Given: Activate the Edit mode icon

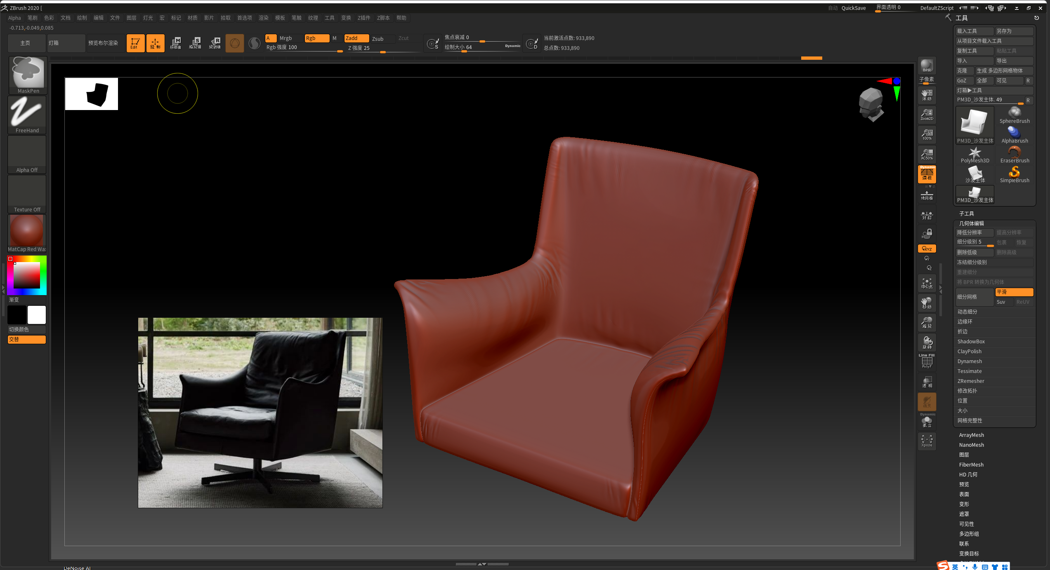Looking at the screenshot, I should (x=135, y=43).
